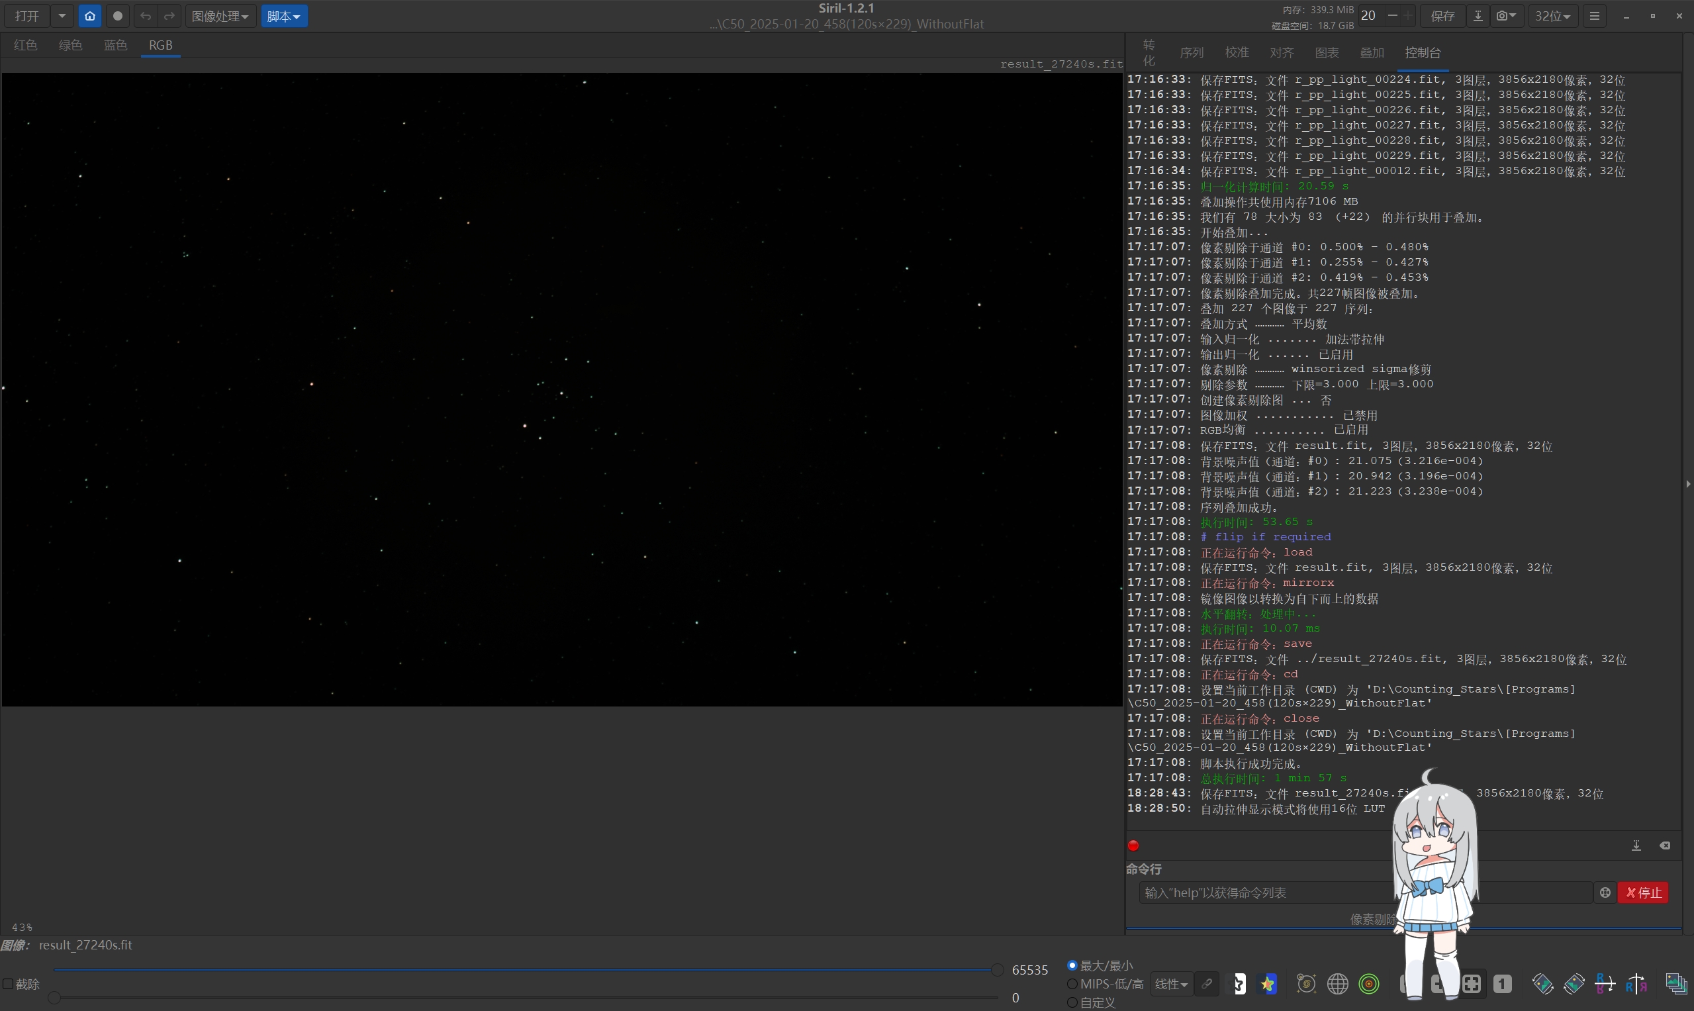Open the hamburger main menu
Image resolution: width=1694 pixels, height=1011 pixels.
coord(1594,17)
